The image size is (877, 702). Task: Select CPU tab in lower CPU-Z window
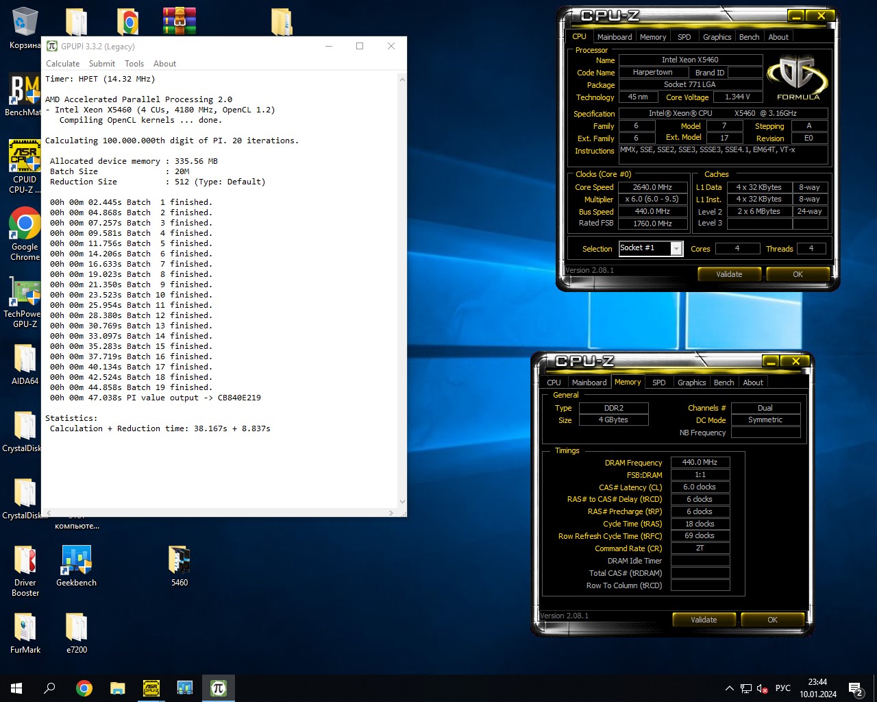[554, 383]
